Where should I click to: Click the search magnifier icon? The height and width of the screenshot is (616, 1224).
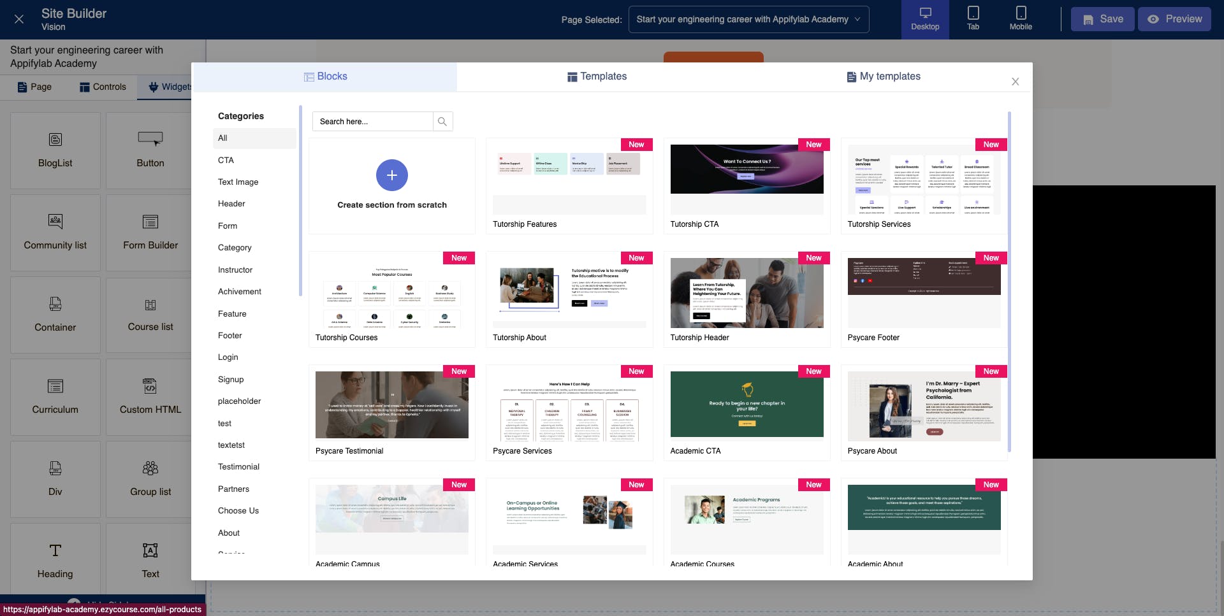[x=442, y=122]
